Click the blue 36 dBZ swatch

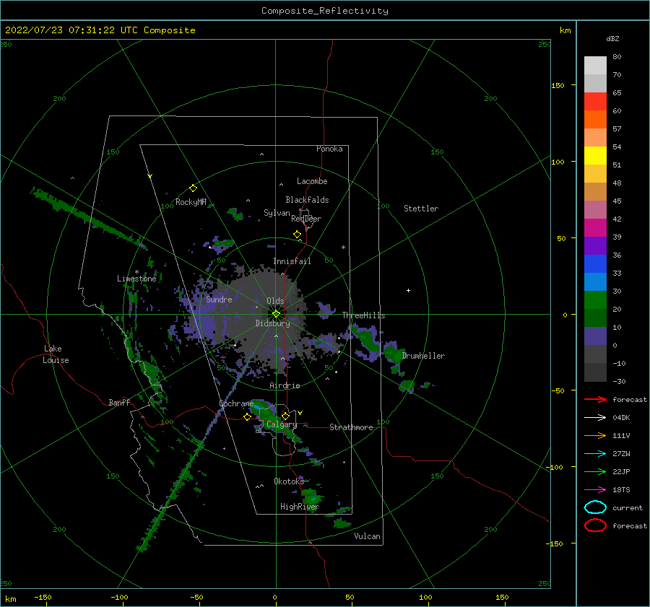pyautogui.click(x=595, y=264)
